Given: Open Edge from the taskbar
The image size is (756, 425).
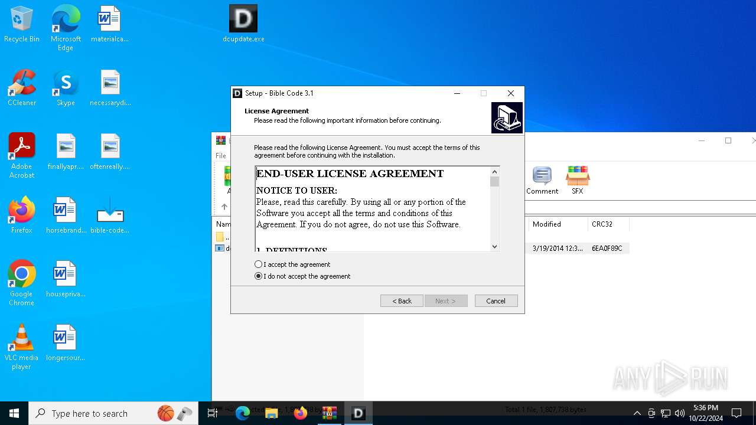Looking at the screenshot, I should tap(243, 413).
